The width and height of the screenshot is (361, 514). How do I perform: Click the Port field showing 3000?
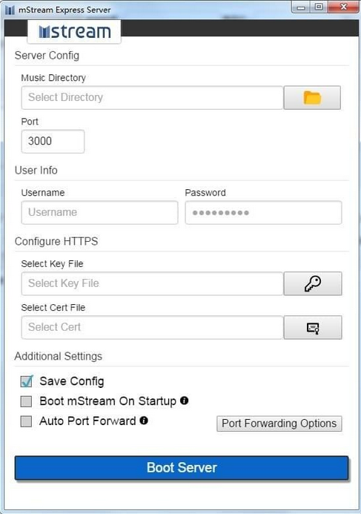[x=53, y=141]
